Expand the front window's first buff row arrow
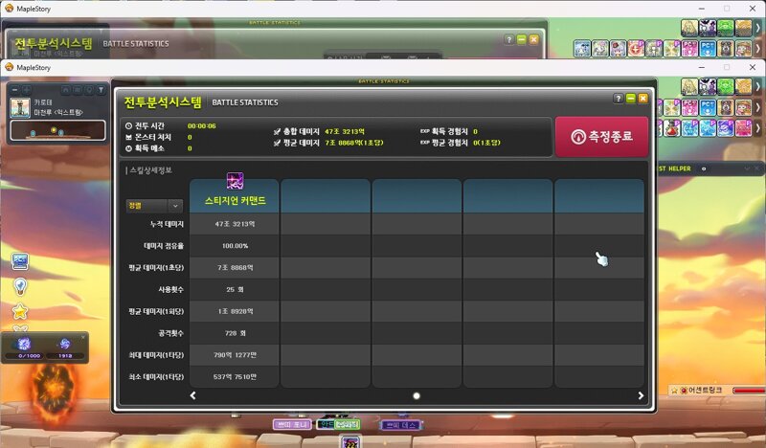The width and height of the screenshot is (766, 448). tap(757, 86)
